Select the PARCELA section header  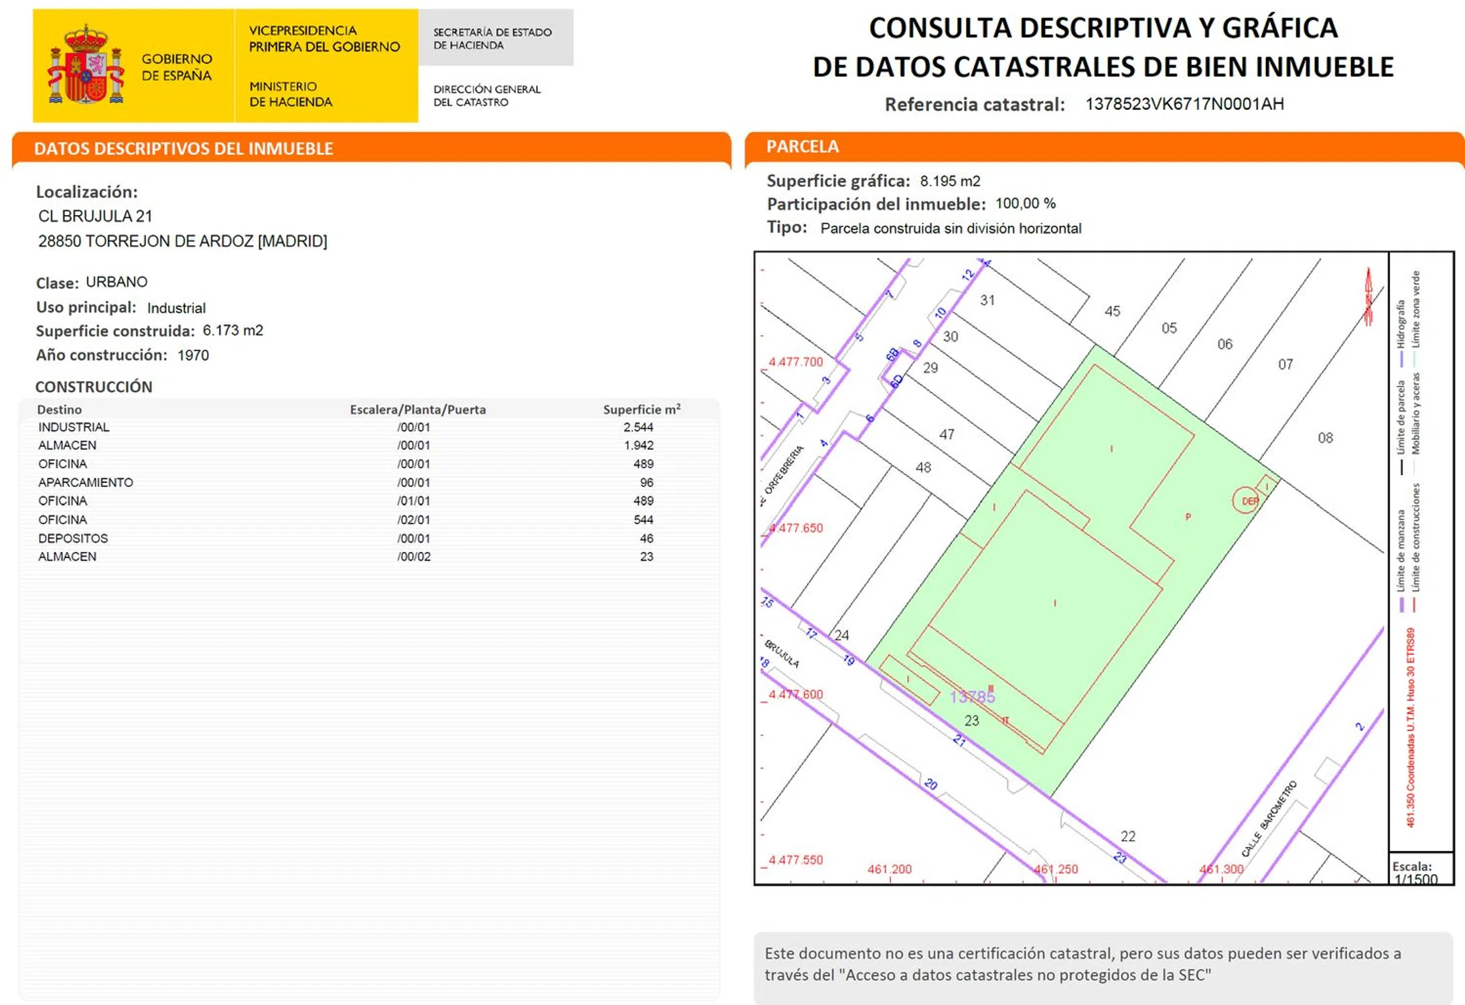click(x=802, y=147)
